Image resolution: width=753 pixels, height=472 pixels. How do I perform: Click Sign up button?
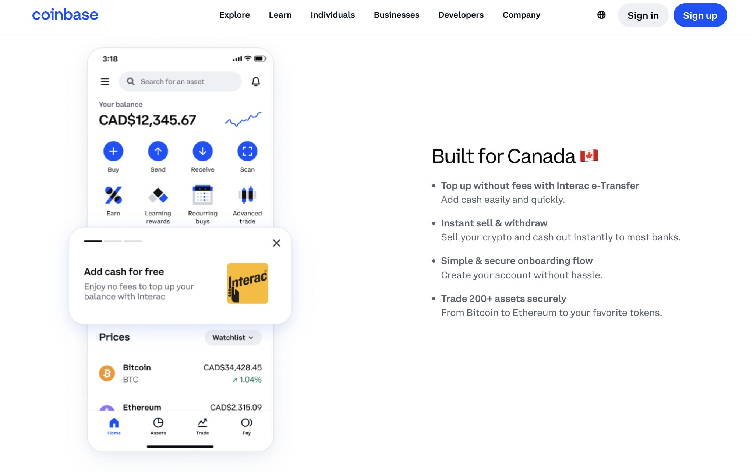pyautogui.click(x=700, y=15)
